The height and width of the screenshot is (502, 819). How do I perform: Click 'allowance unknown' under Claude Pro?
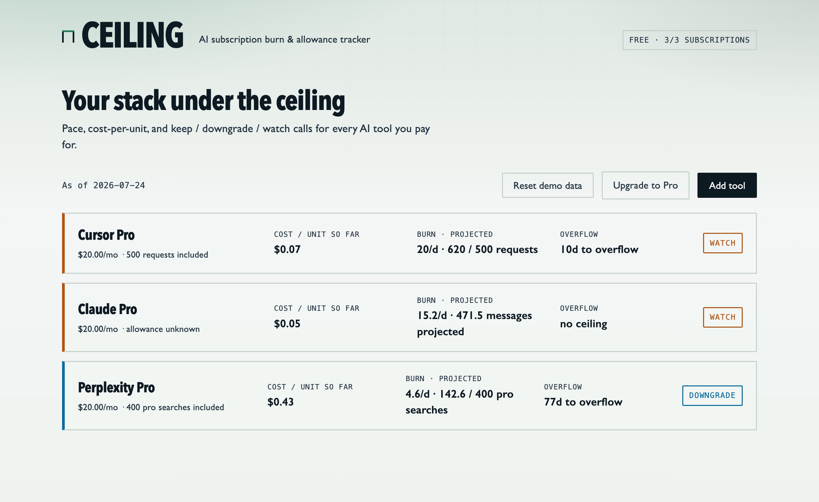coord(163,329)
